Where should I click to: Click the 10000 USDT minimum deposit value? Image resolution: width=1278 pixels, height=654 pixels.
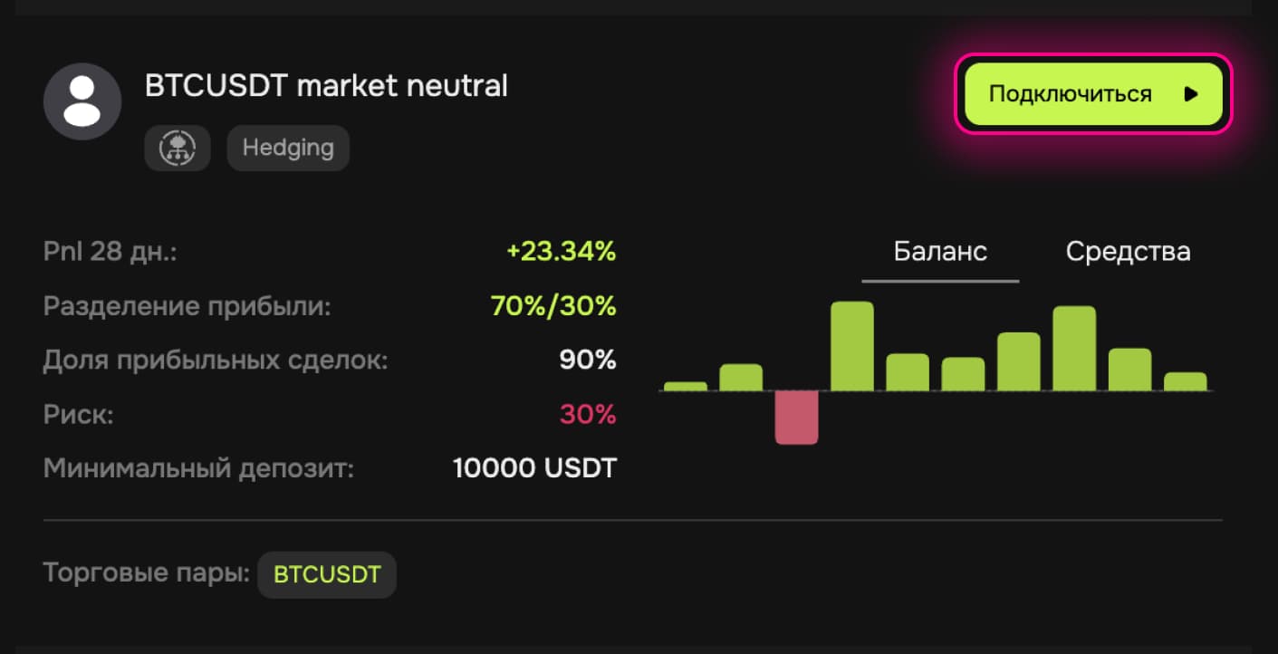(534, 469)
